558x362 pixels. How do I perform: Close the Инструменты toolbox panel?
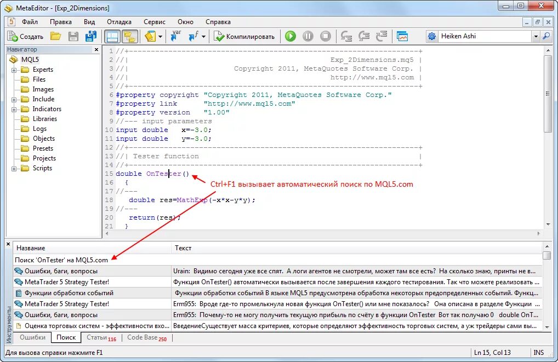(x=8, y=244)
